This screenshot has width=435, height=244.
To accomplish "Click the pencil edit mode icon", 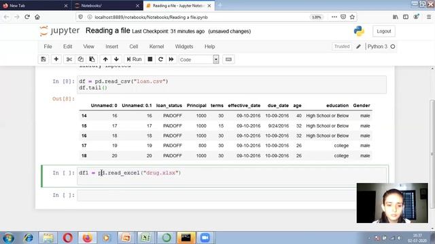I will 358,47.
